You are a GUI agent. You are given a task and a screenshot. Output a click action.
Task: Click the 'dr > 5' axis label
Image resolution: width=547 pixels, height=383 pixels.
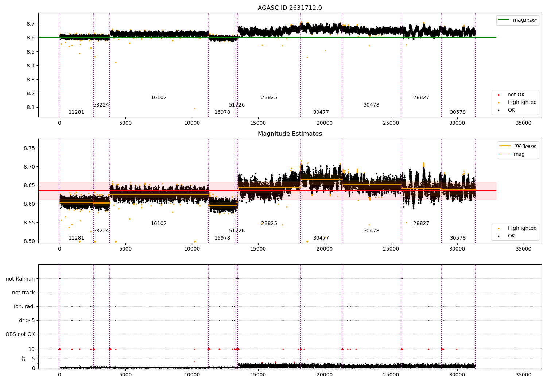coord(27,320)
